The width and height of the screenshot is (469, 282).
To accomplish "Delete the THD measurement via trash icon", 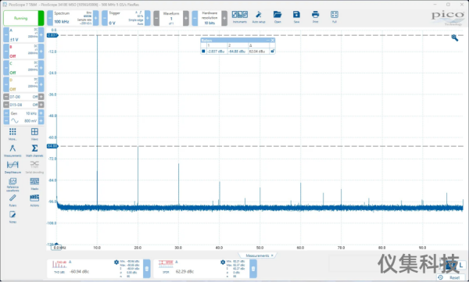I will [147, 268].
